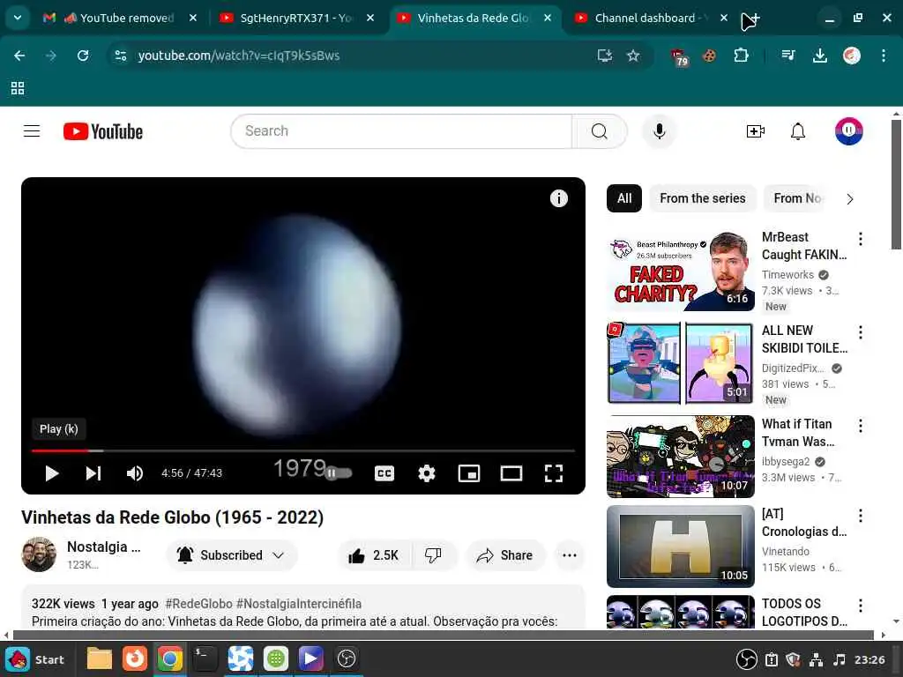Open the terminal from taskbar
The height and width of the screenshot is (677, 903).
coord(205,659)
